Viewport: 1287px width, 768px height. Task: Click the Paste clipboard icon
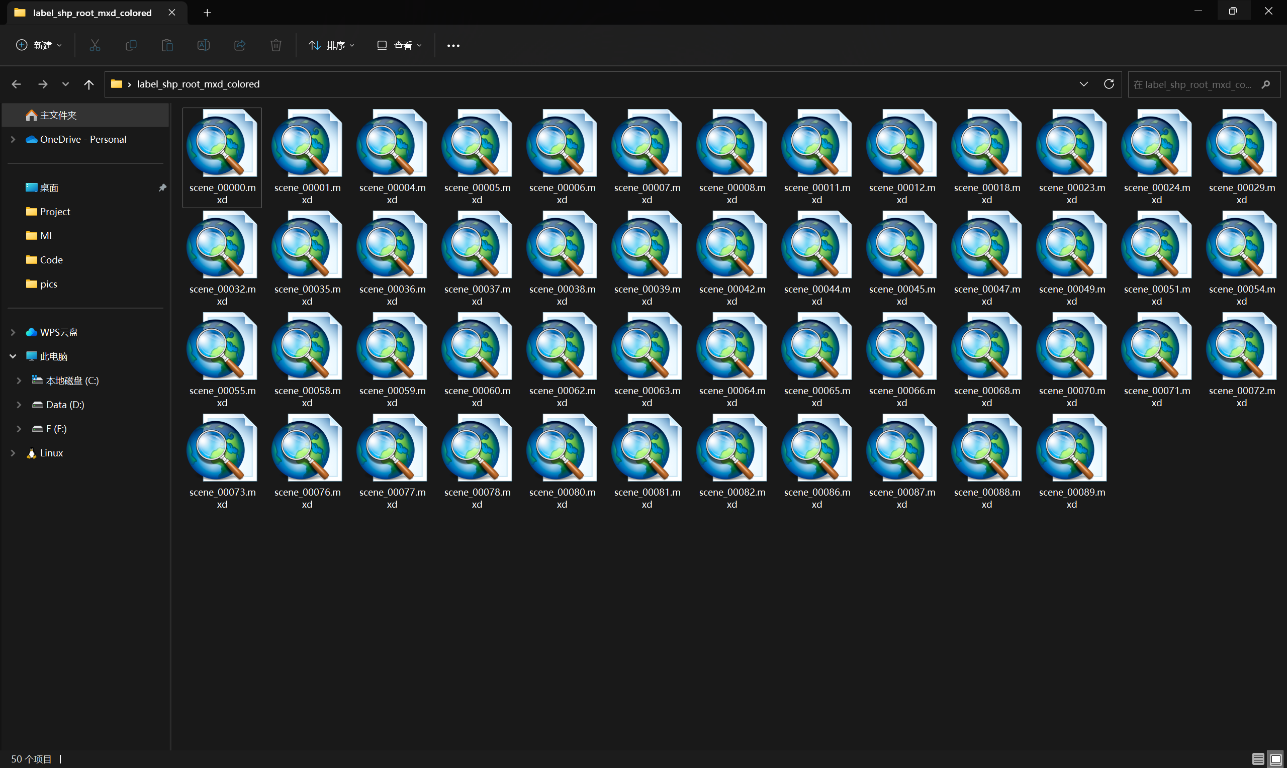pyautogui.click(x=167, y=46)
